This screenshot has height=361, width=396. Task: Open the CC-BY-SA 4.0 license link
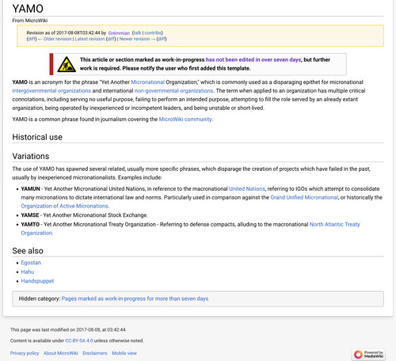79,340
